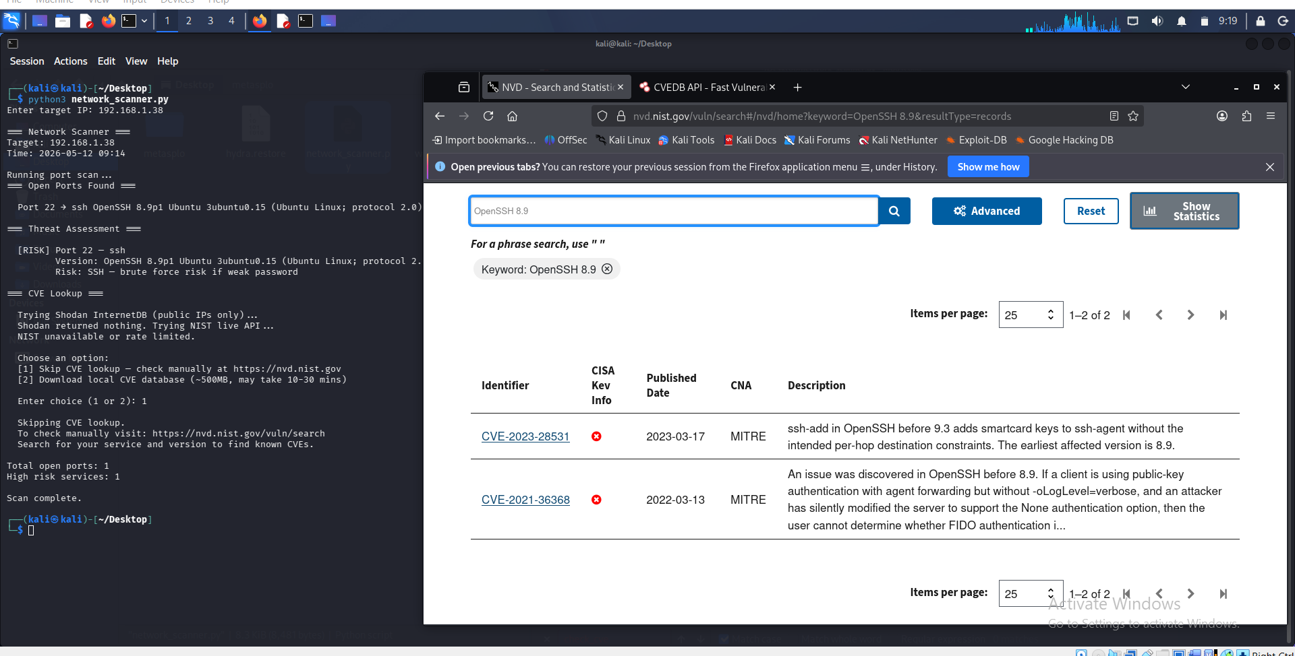Viewport: 1295px width, 656px height.
Task: Show Statistics for the search
Action: [1184, 211]
